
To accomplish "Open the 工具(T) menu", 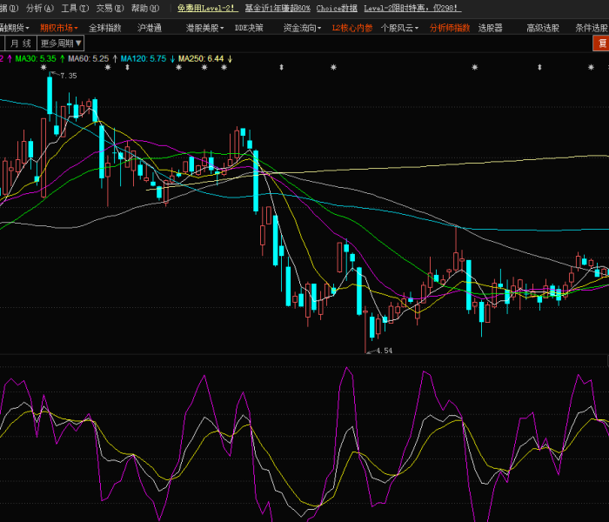I will pyautogui.click(x=75, y=8).
